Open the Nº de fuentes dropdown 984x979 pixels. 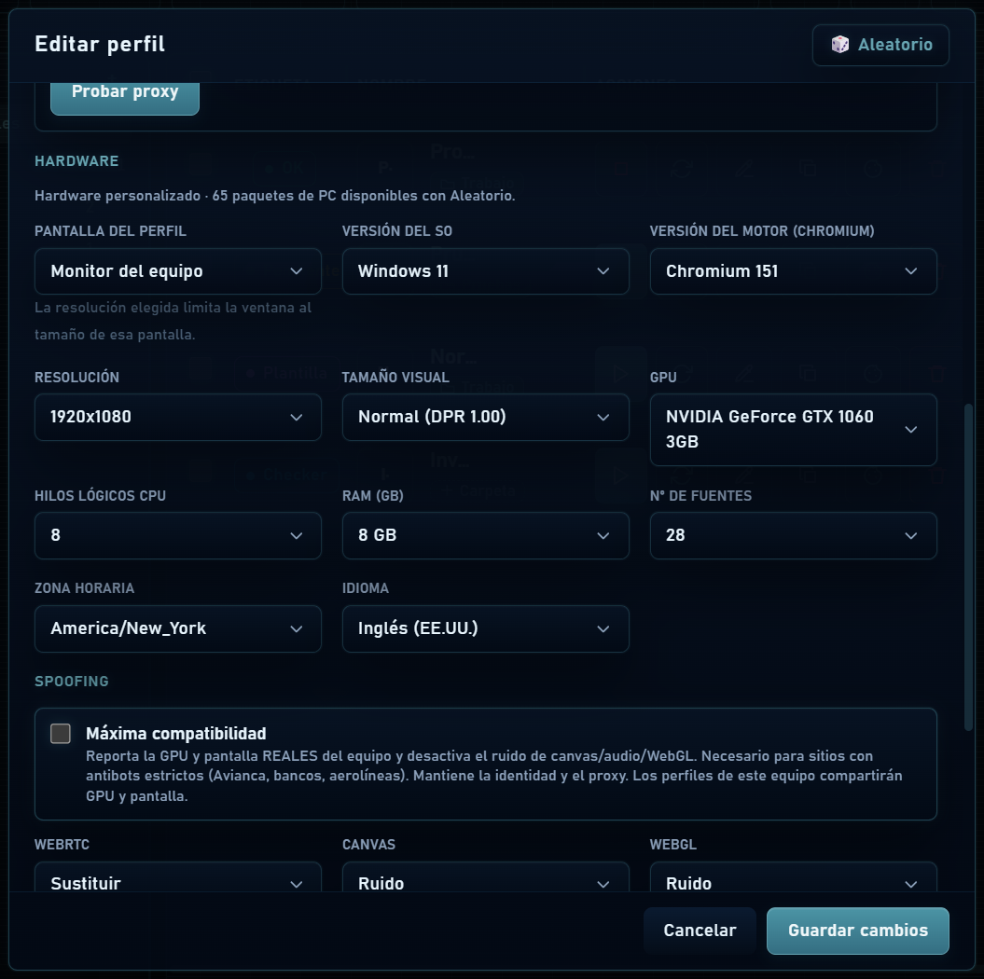(x=793, y=535)
